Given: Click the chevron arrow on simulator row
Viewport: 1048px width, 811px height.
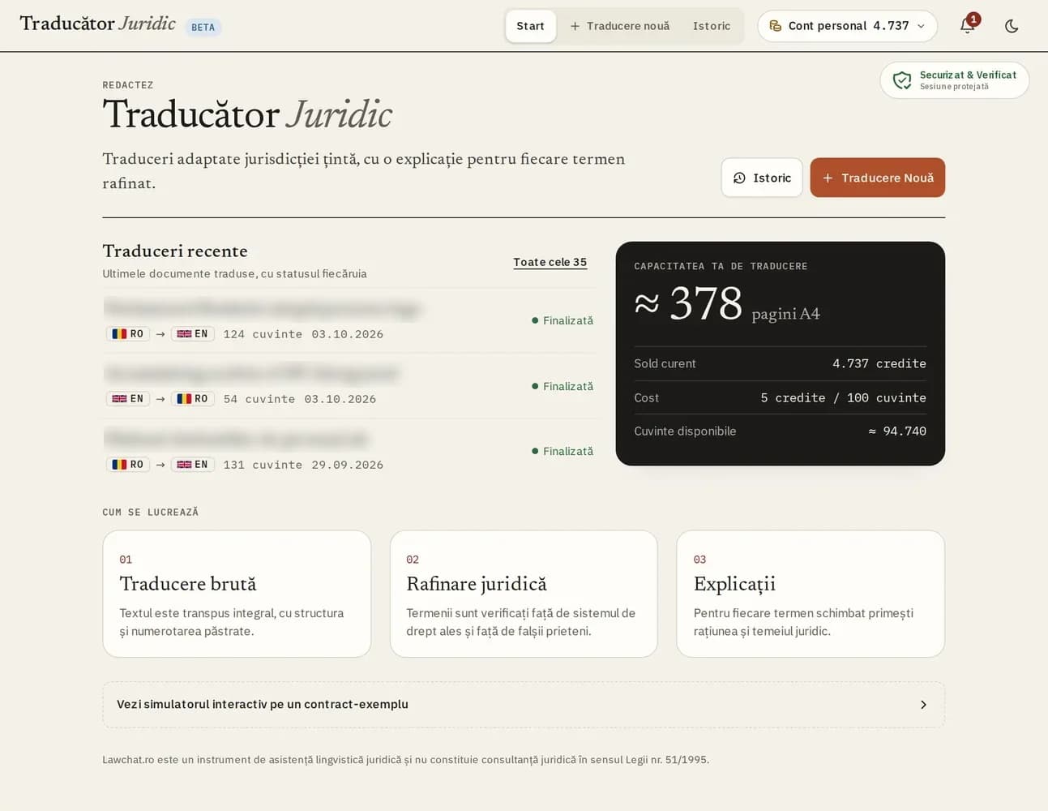Looking at the screenshot, I should (923, 705).
